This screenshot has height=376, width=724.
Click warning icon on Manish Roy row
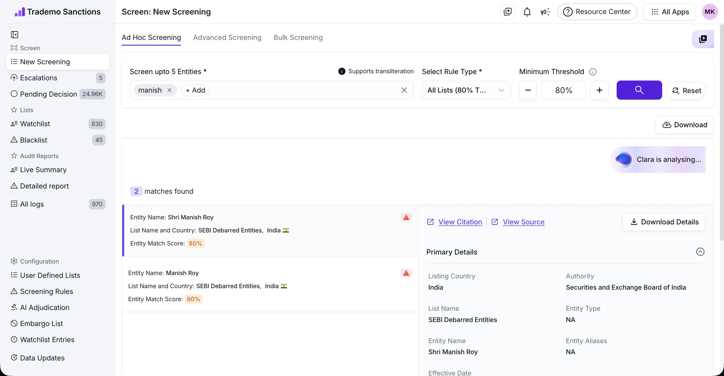coord(406,273)
